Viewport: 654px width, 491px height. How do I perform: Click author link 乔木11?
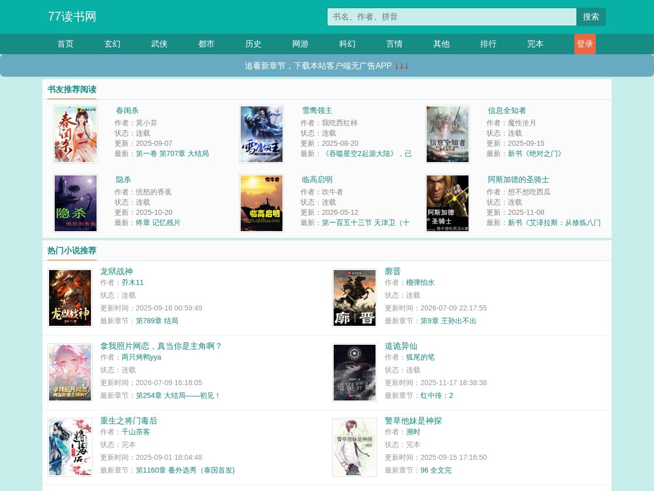tap(132, 282)
